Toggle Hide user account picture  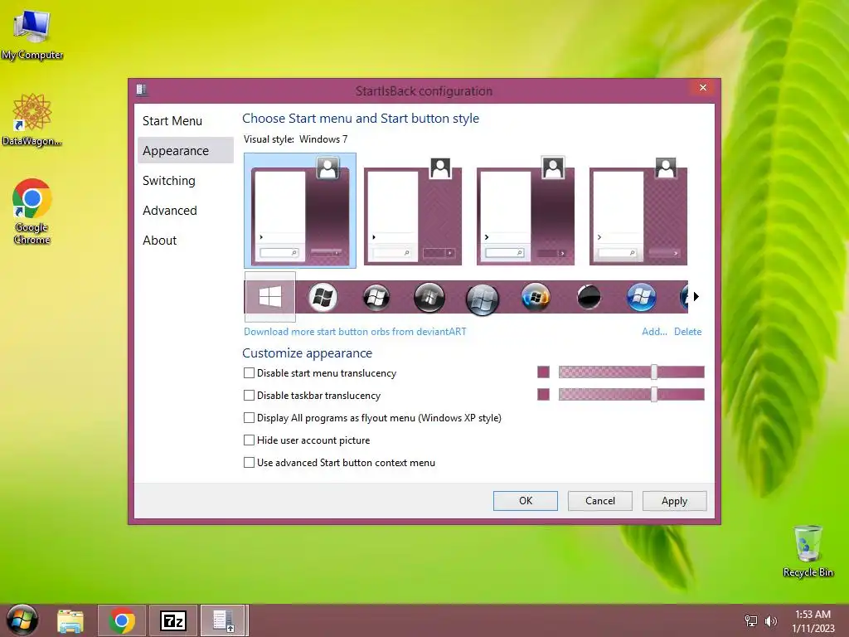point(249,440)
